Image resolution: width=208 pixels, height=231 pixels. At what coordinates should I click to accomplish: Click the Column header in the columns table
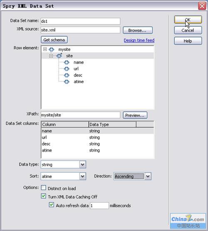point(65,124)
